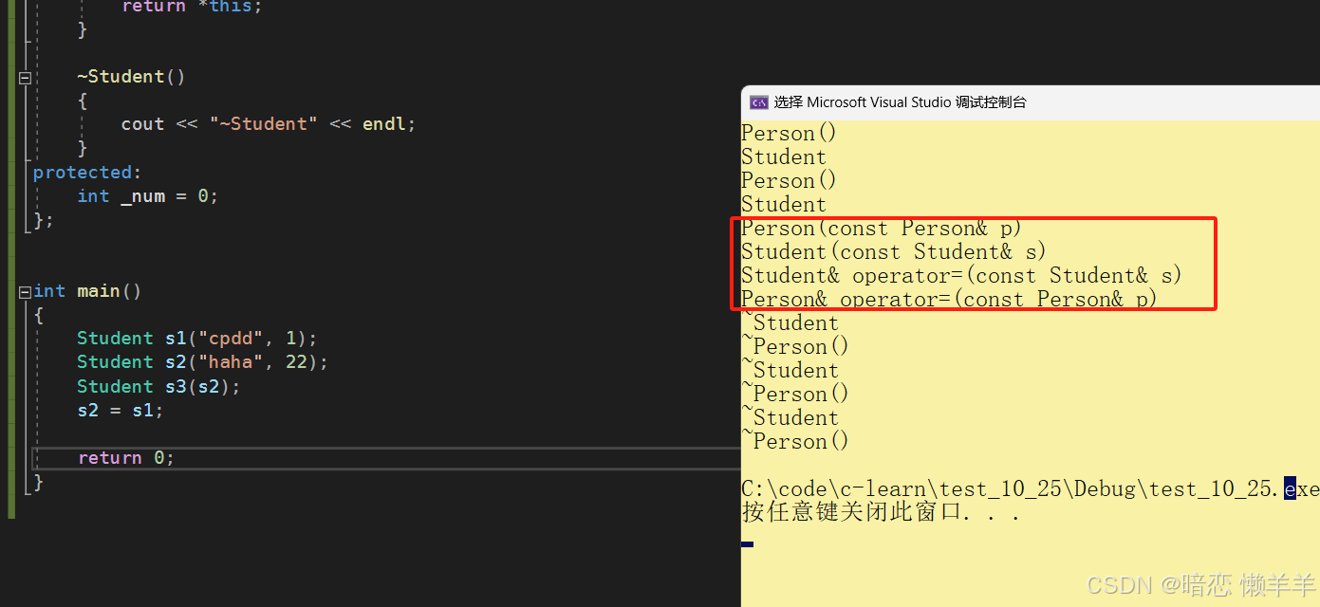Click console output 'Student(const Student& s)'
The image size is (1320, 607).
tap(893, 252)
